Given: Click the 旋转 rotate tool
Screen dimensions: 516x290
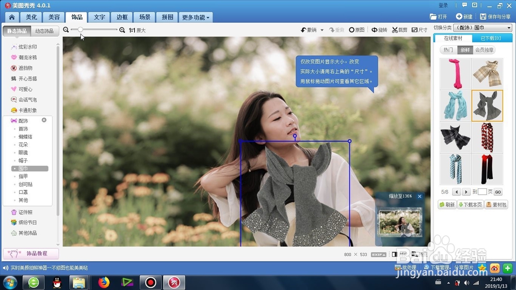Looking at the screenshot, I should [x=379, y=30].
